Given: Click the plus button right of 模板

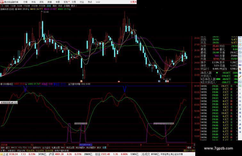Looking at the screenshot, I should 194,148.
